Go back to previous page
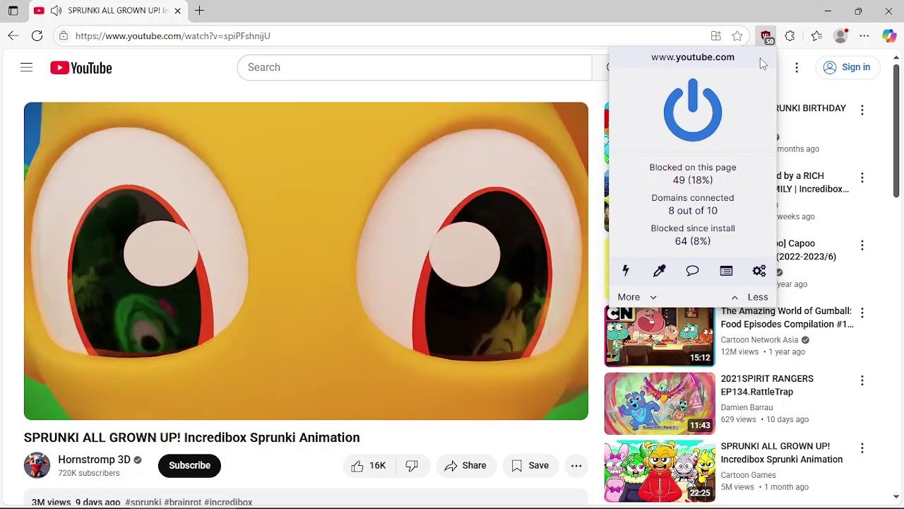 pyautogui.click(x=13, y=36)
